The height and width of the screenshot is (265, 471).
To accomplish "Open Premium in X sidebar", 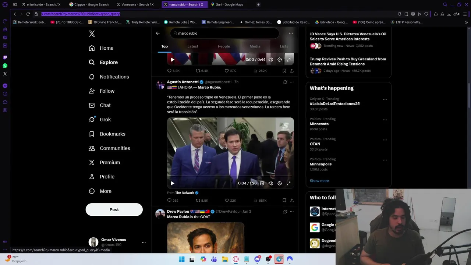I will click(105, 162).
